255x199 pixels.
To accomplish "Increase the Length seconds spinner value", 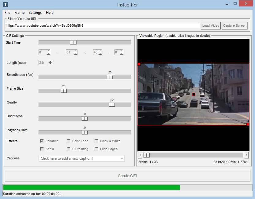I will (x=50, y=61).
